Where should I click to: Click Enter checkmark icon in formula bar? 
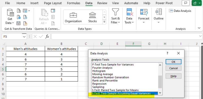(41, 37)
